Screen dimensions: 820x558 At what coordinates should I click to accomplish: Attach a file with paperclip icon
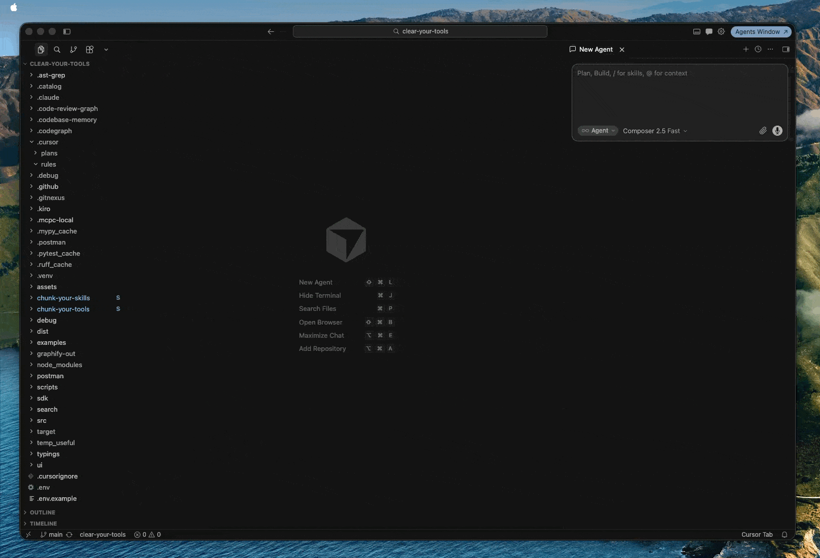tap(763, 131)
